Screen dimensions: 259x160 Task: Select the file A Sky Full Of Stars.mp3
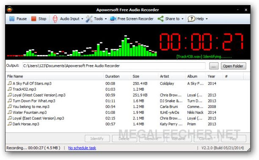tap(32, 83)
